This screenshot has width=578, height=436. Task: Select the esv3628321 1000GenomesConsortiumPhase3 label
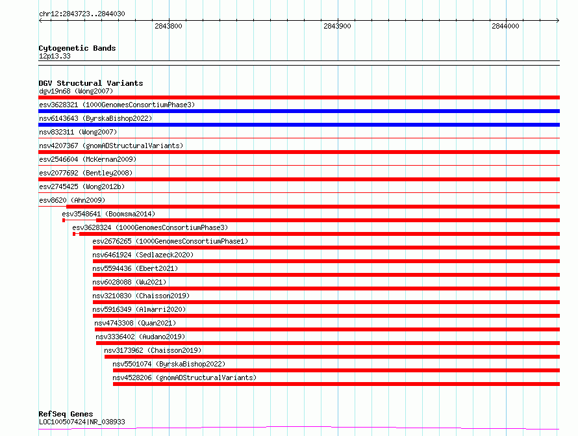[117, 105]
